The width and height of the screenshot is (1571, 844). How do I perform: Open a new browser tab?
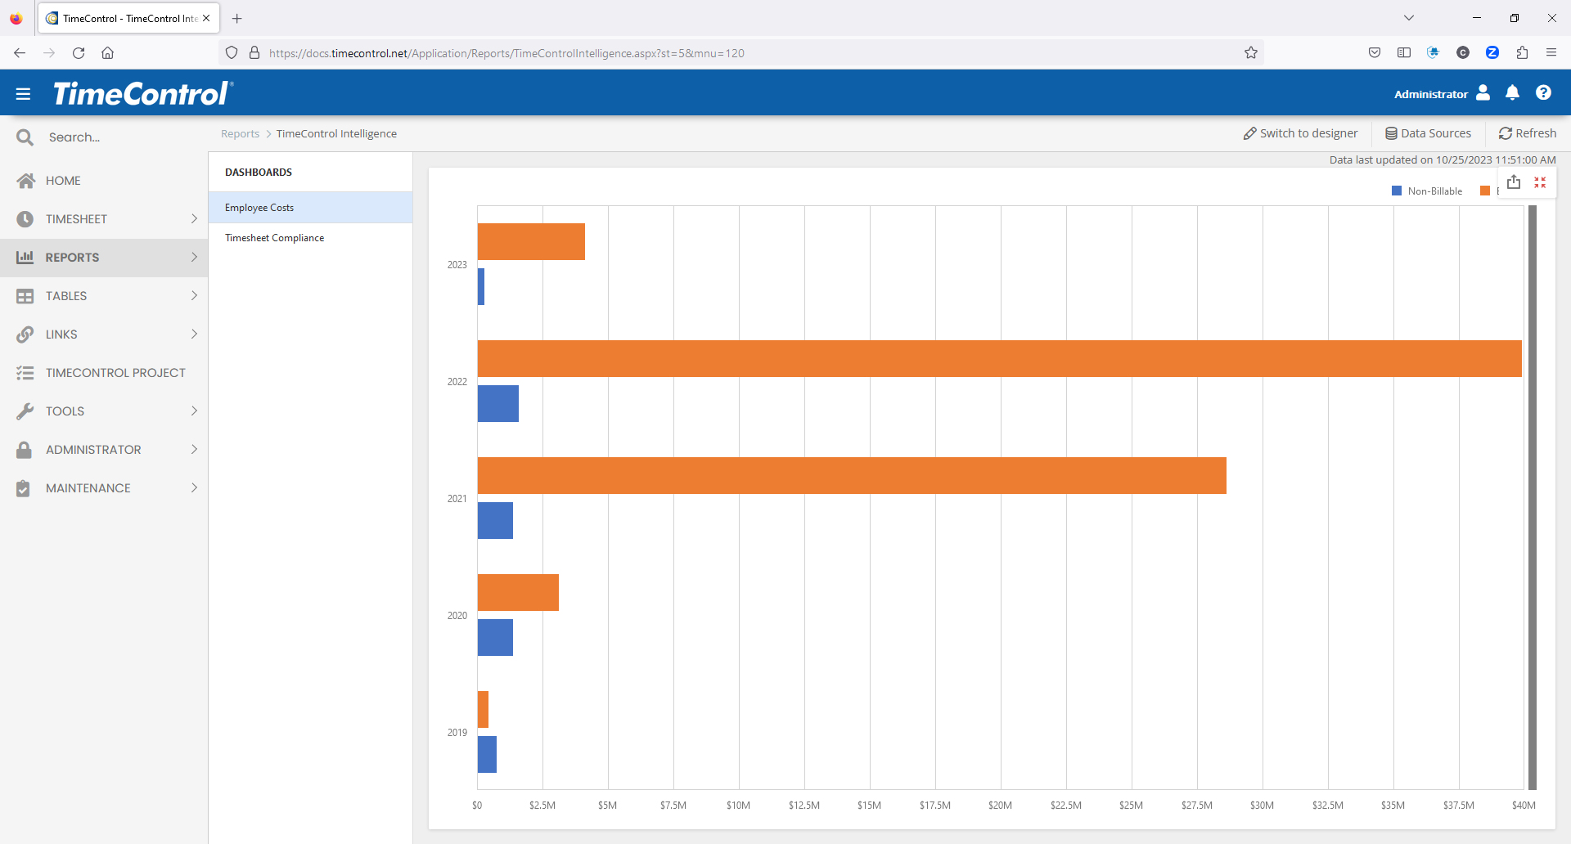[x=237, y=18]
